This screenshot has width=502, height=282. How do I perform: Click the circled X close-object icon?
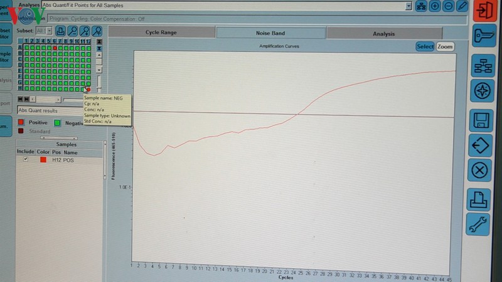(x=479, y=170)
